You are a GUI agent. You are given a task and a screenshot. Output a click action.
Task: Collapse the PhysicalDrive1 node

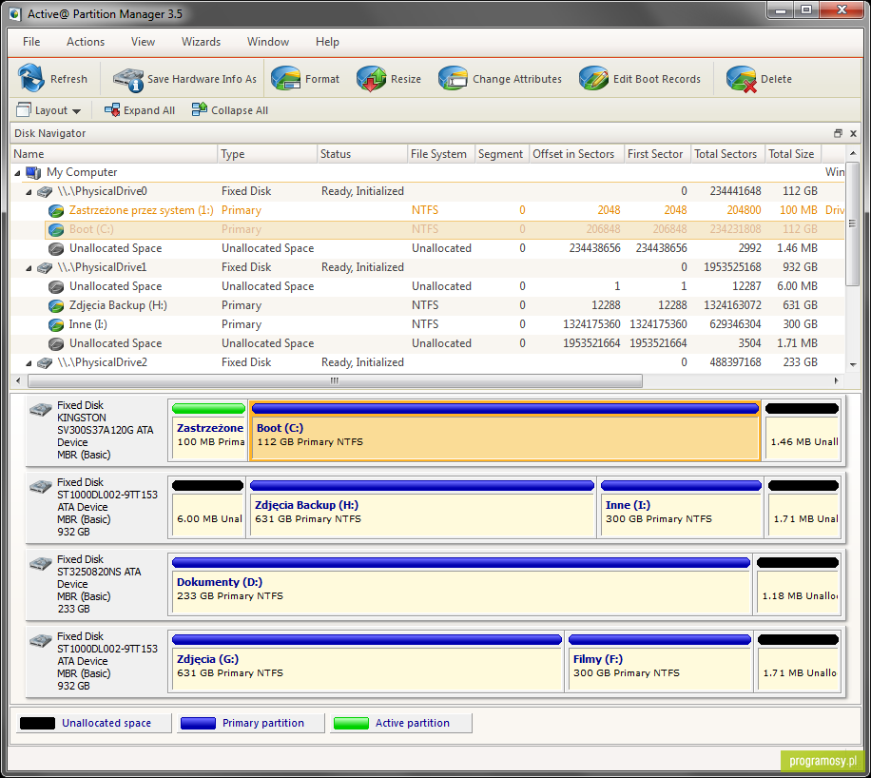(29, 268)
